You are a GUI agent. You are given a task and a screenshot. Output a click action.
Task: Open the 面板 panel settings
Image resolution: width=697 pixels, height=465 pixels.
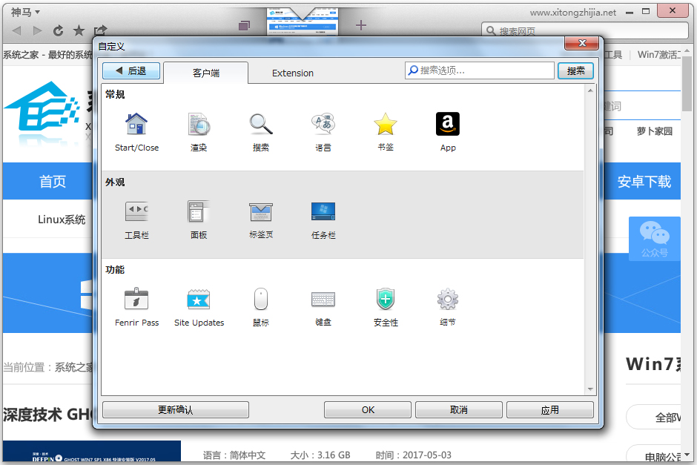pyautogui.click(x=199, y=211)
